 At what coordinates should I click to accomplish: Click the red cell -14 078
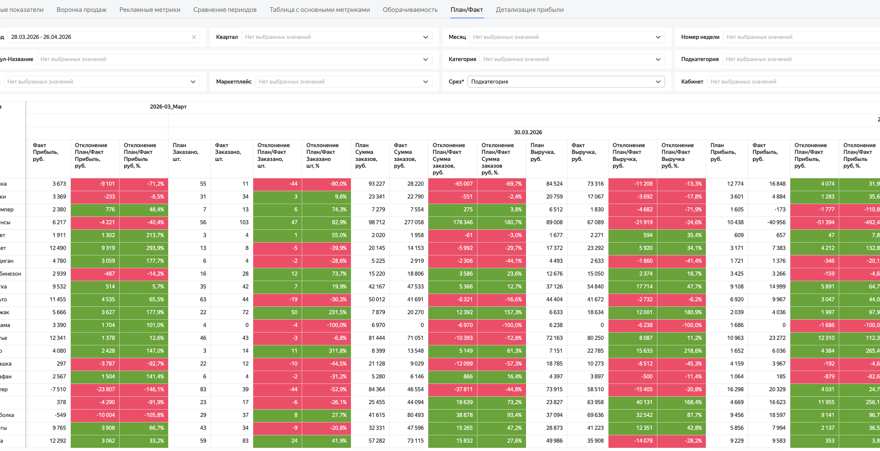(x=633, y=441)
